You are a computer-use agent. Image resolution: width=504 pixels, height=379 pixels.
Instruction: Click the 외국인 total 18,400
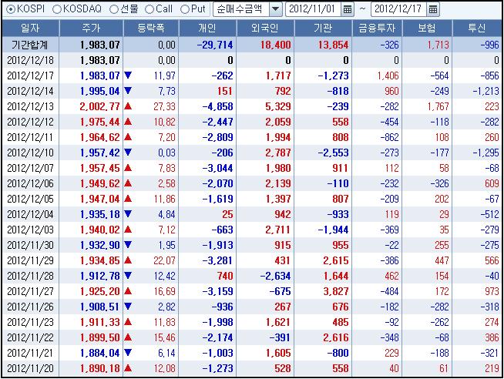coord(276,45)
